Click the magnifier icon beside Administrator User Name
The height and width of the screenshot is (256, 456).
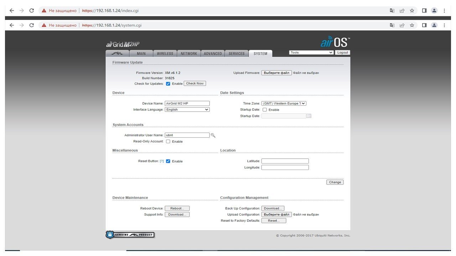point(213,135)
